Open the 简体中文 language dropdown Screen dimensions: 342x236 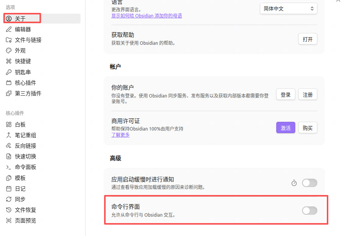tap(288, 9)
